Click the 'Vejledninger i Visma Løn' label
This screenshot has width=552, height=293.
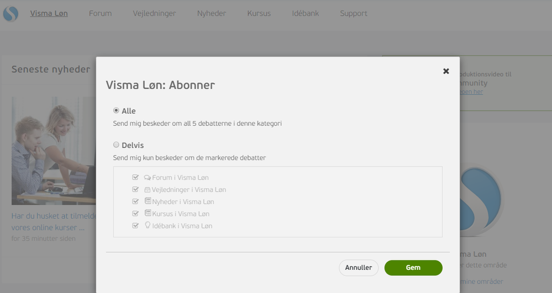pos(188,190)
